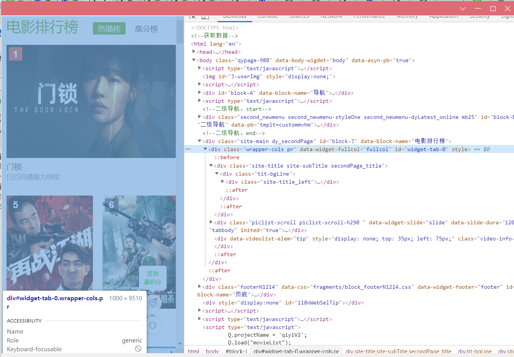Select the ::before pseudo-element row
This screenshot has width=514, height=357.
pos(227,157)
